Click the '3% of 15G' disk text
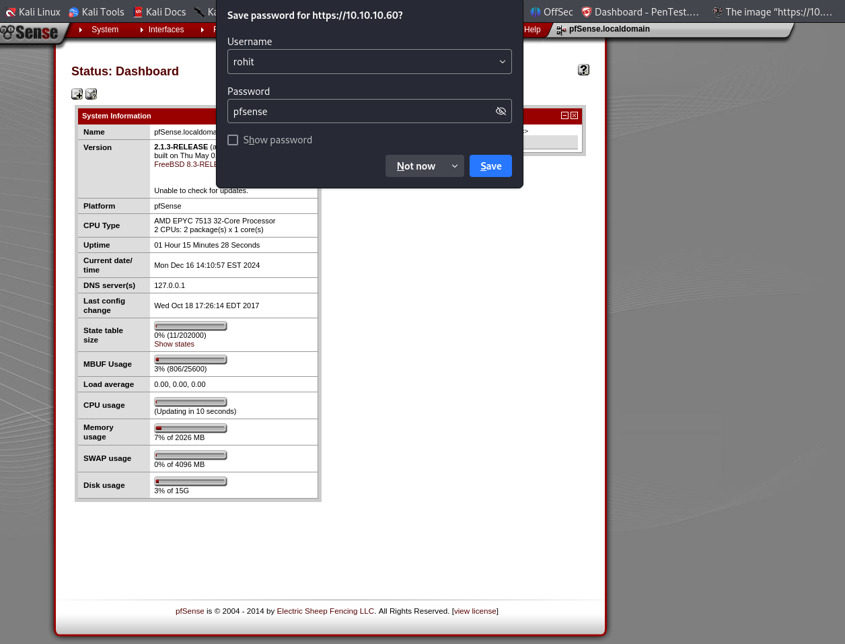This screenshot has height=644, width=845. [x=172, y=491]
